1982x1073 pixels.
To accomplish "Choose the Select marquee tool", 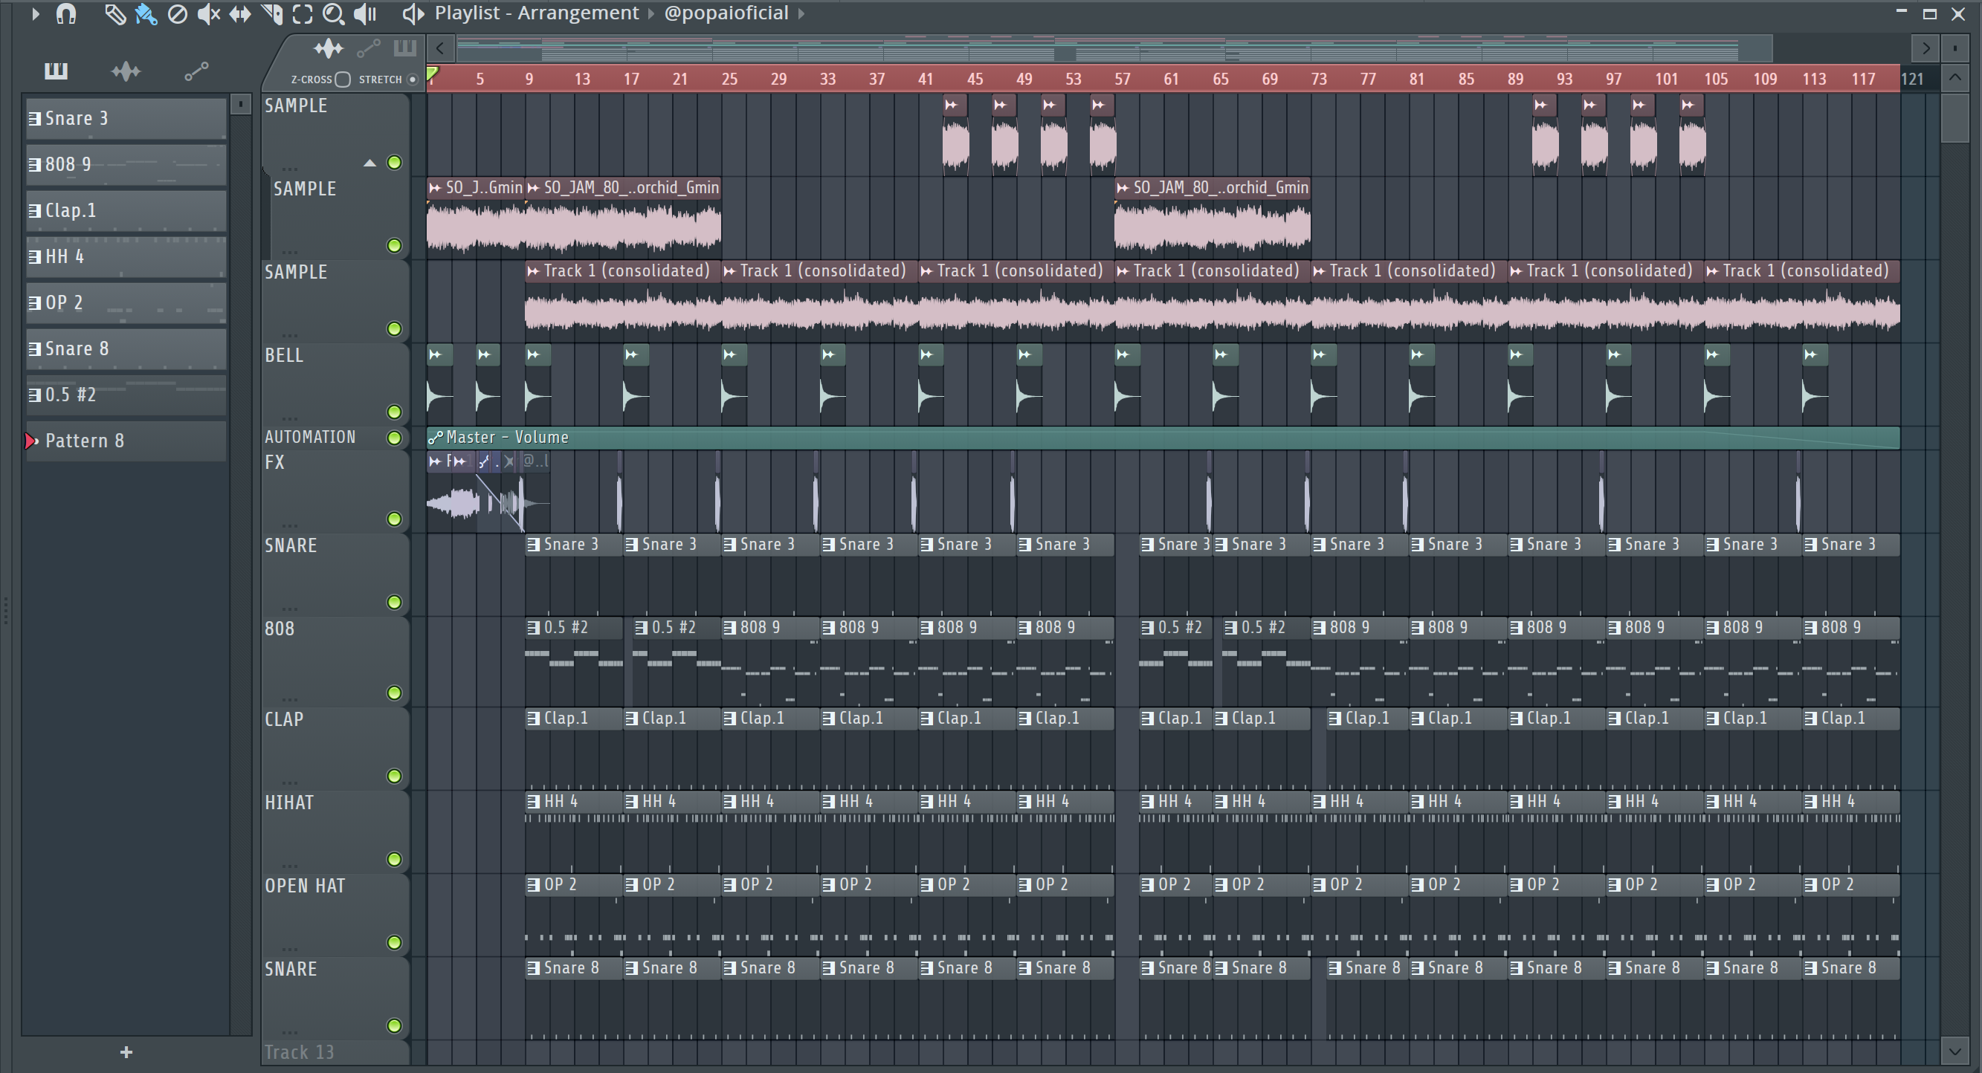I will pyautogui.click(x=303, y=14).
